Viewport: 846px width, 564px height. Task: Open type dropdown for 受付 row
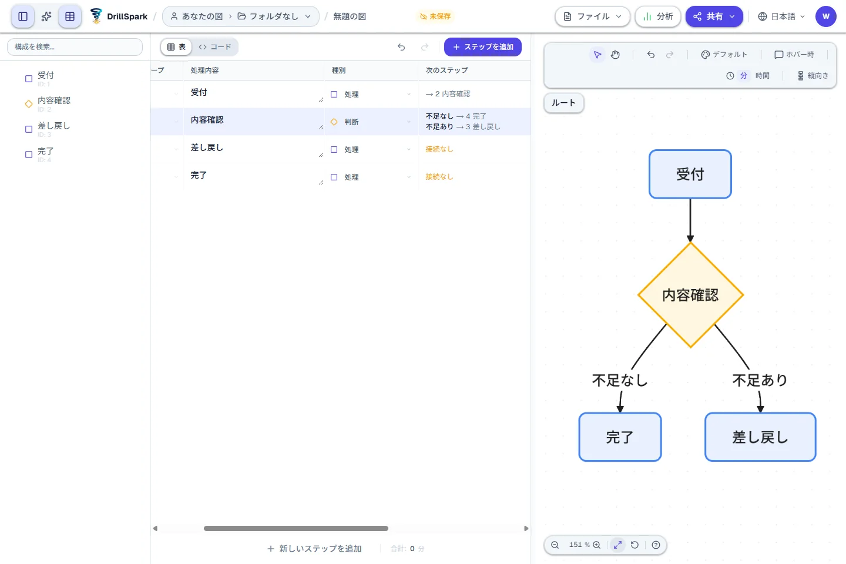pos(371,94)
